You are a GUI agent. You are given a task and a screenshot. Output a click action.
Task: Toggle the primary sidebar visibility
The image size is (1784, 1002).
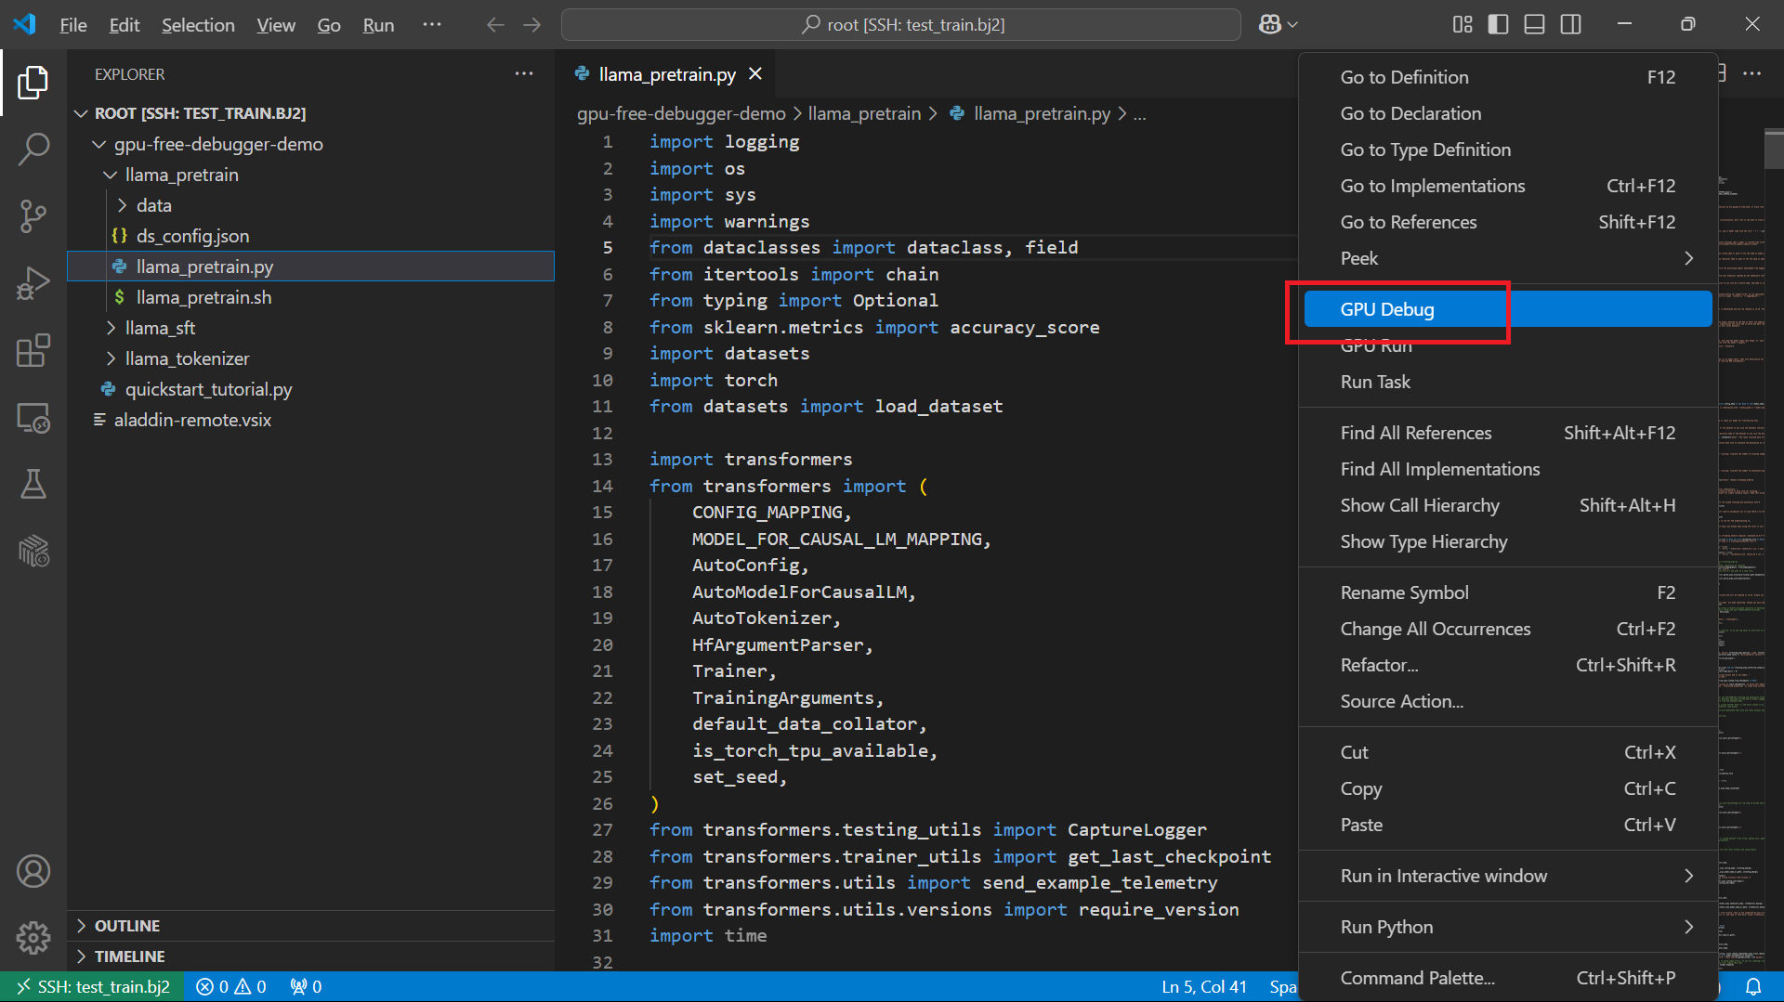click(1498, 24)
